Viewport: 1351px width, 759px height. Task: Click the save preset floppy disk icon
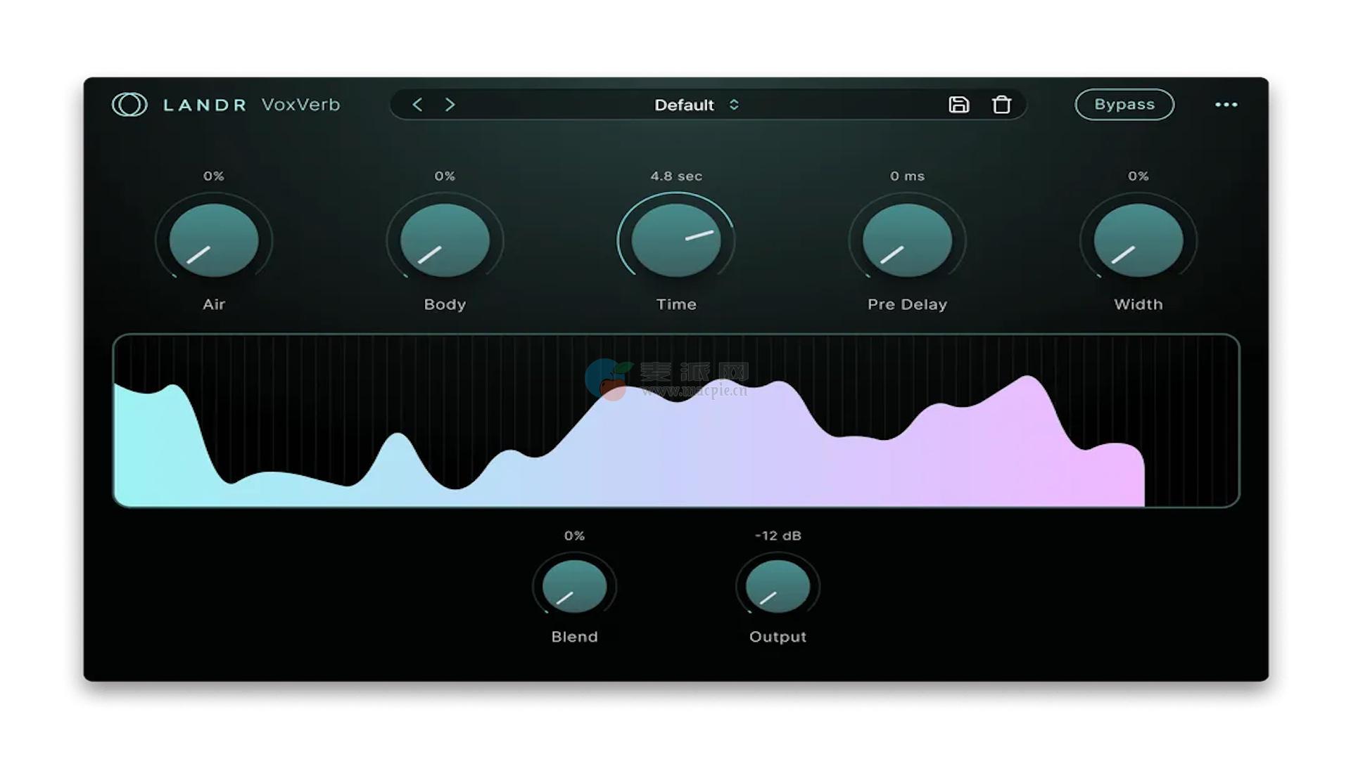click(x=958, y=105)
